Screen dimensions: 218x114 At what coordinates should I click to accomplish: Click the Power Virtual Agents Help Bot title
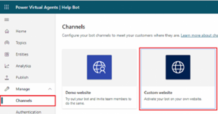coord(47,7)
